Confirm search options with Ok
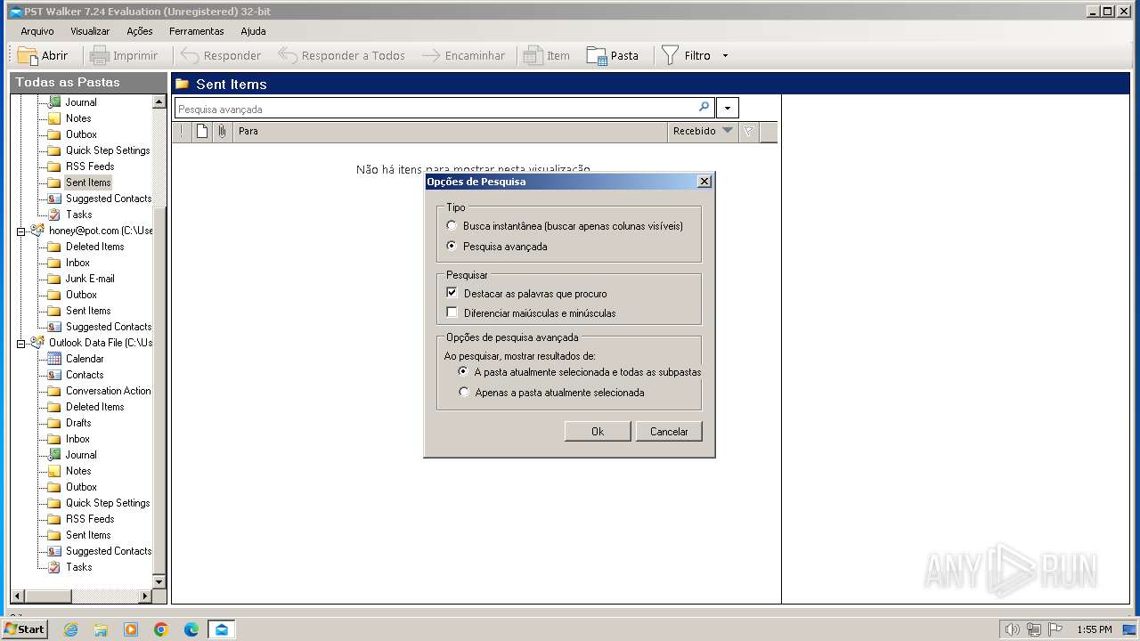1140x641 pixels. (x=598, y=431)
